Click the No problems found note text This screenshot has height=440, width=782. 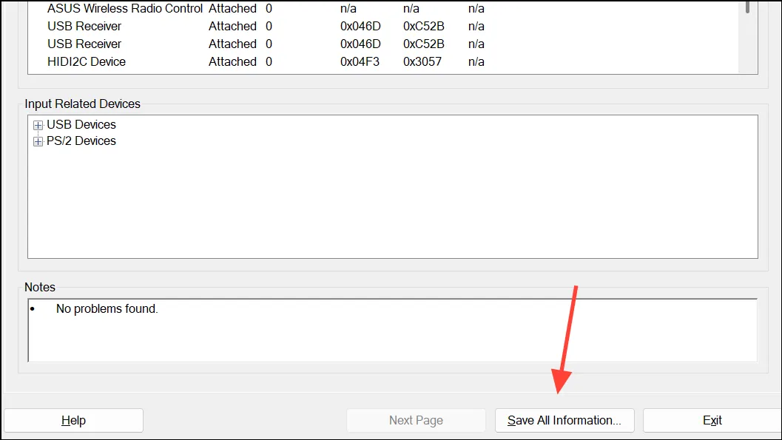pyautogui.click(x=107, y=309)
